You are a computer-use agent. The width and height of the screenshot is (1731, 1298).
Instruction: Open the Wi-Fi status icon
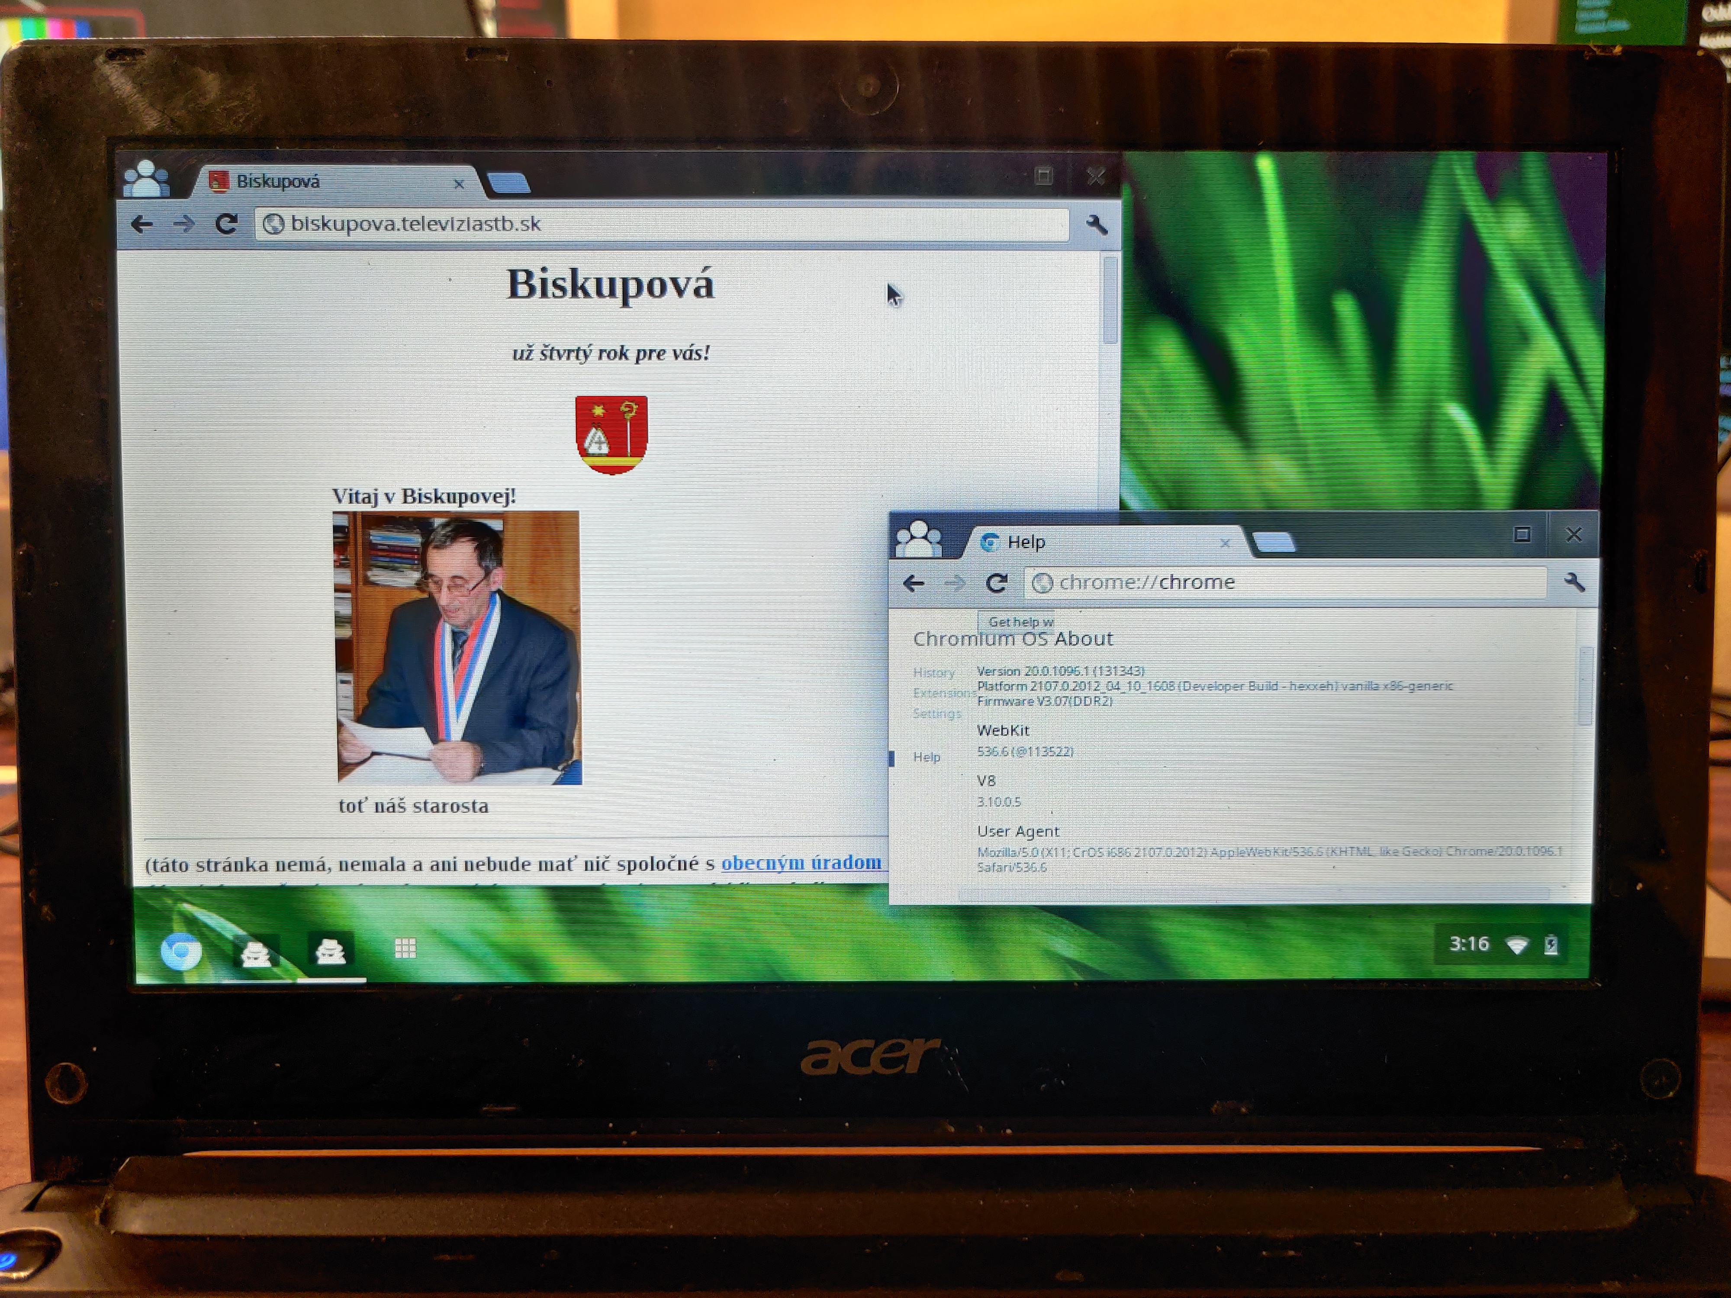1517,945
